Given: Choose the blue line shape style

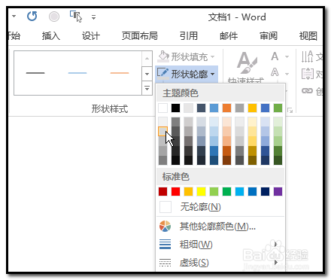Looking at the screenshot, I should tap(77, 73).
